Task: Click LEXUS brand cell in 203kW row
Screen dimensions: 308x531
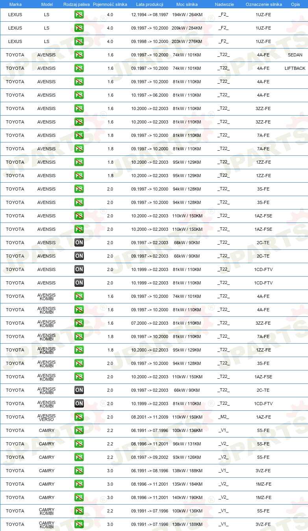Action: coord(15,41)
